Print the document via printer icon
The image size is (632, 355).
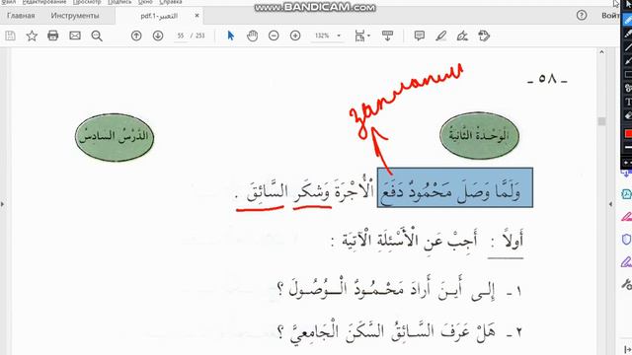click(52, 35)
